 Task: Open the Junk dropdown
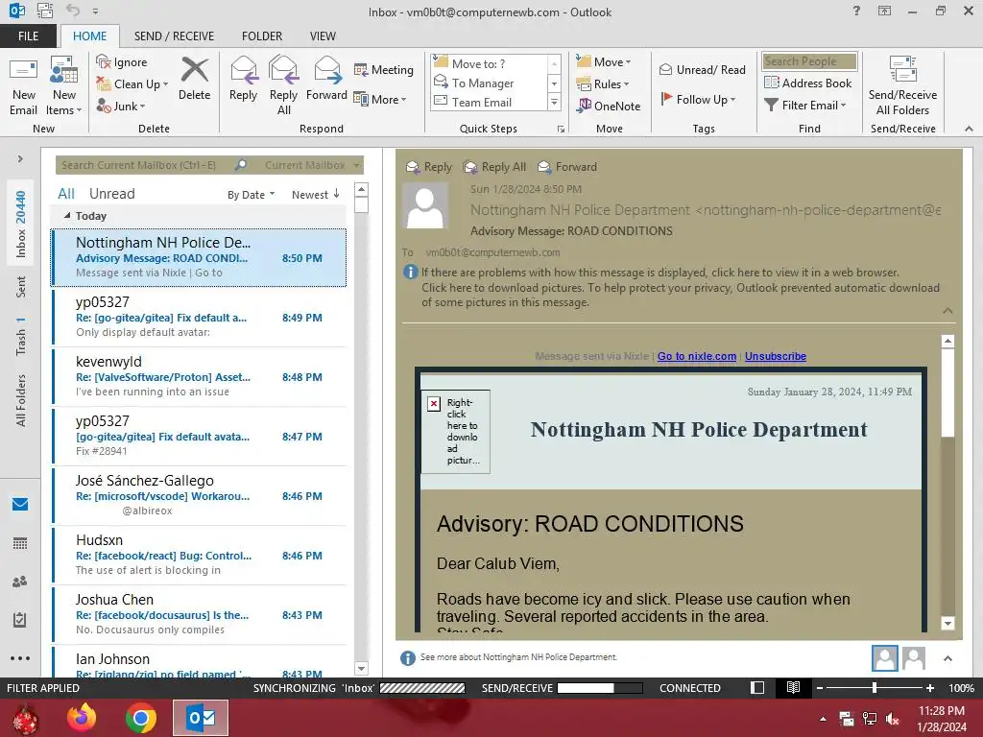121,106
